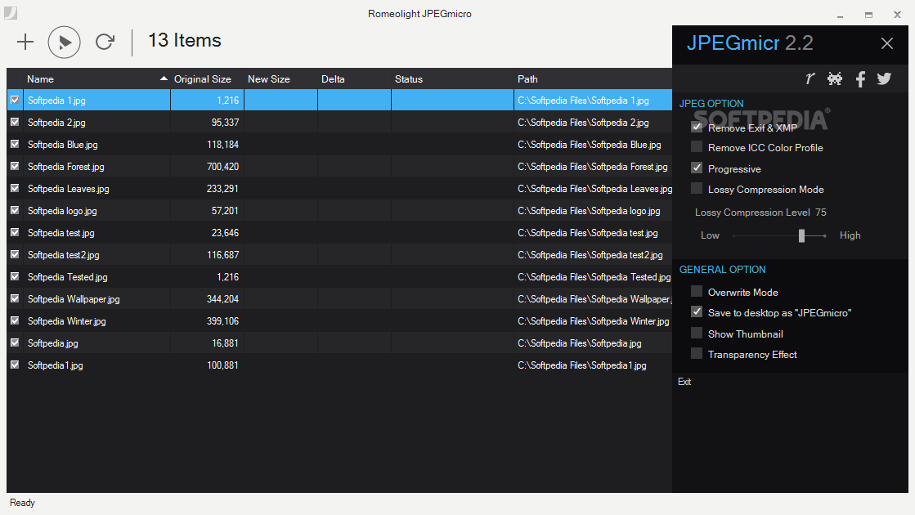
Task: Open the Twitter bird icon
Action: [884, 78]
